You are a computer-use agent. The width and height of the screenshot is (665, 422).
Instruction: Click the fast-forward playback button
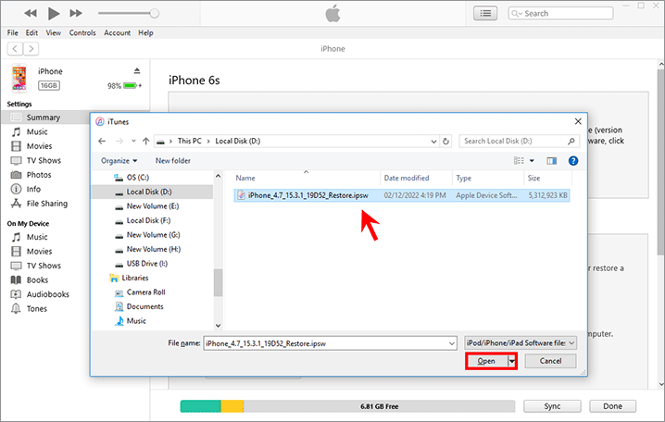[76, 14]
